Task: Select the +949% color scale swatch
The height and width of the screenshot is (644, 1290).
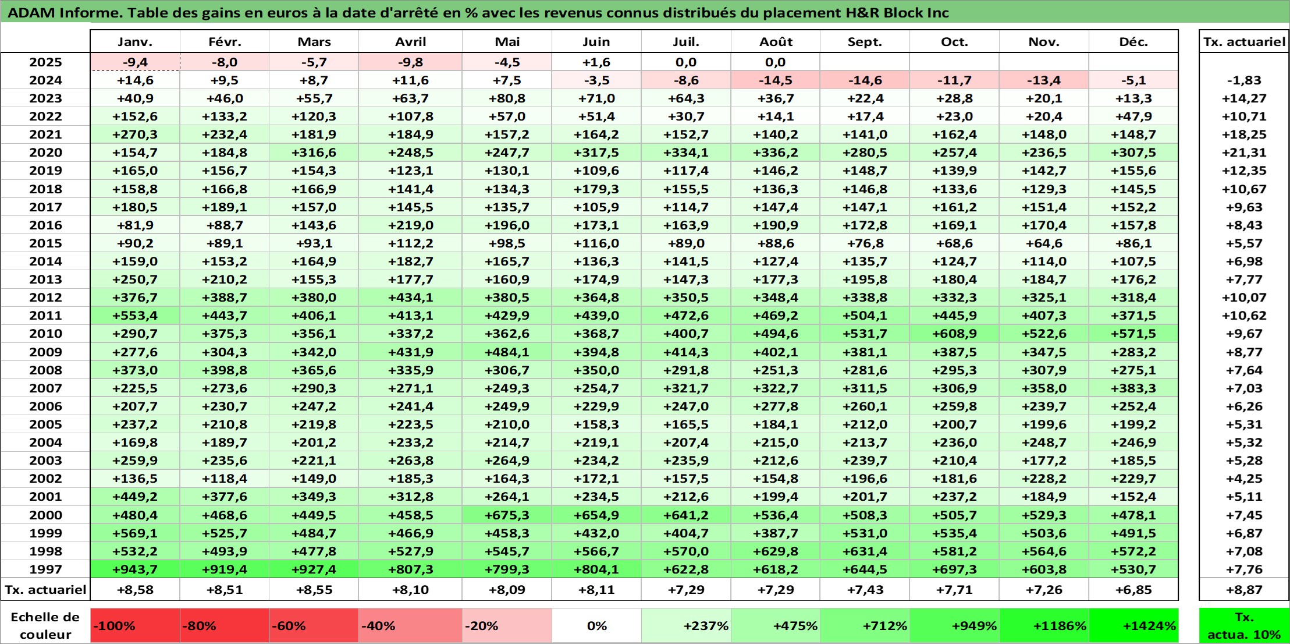Action: [x=954, y=625]
